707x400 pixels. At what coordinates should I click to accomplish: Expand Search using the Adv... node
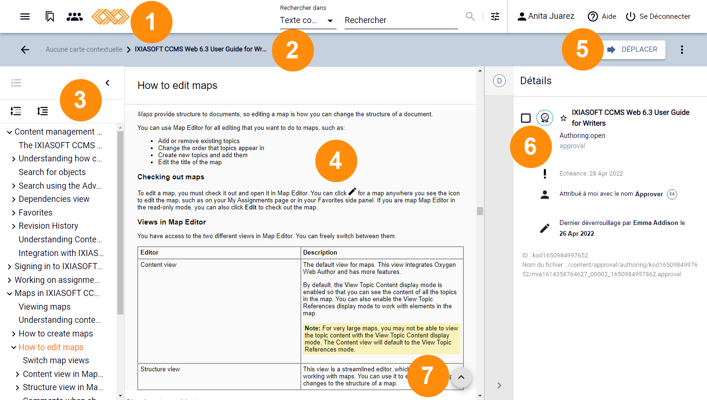(14, 186)
